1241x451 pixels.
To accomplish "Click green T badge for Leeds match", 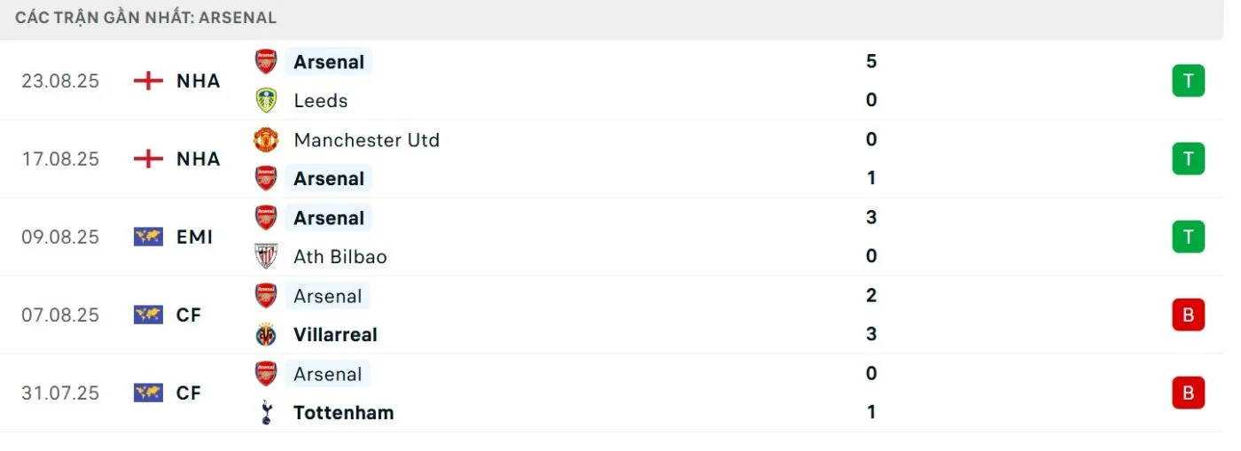I will click(x=1188, y=82).
